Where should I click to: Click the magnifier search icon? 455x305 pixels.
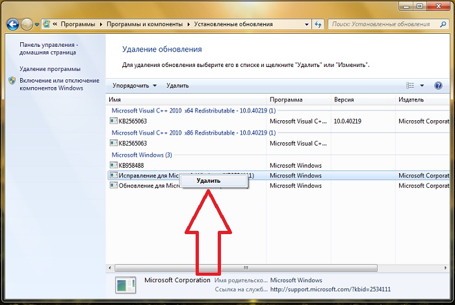point(443,24)
